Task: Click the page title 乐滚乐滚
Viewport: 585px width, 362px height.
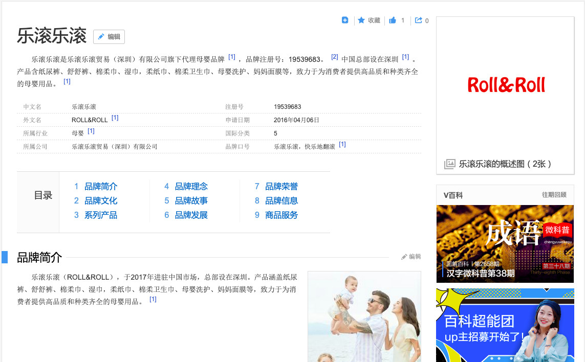Action: click(52, 36)
